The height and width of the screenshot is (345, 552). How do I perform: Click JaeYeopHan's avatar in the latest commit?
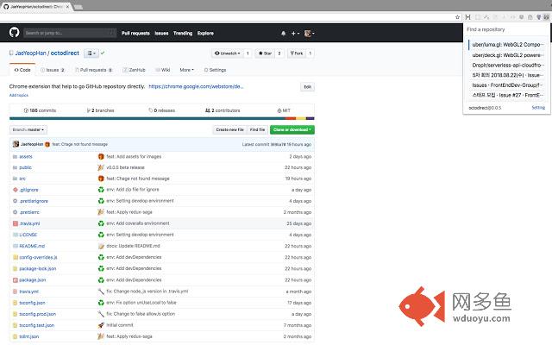click(16, 144)
